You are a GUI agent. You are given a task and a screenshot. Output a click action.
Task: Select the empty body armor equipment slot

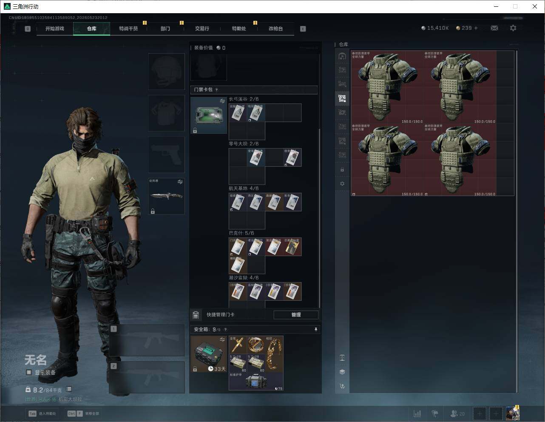tap(167, 113)
